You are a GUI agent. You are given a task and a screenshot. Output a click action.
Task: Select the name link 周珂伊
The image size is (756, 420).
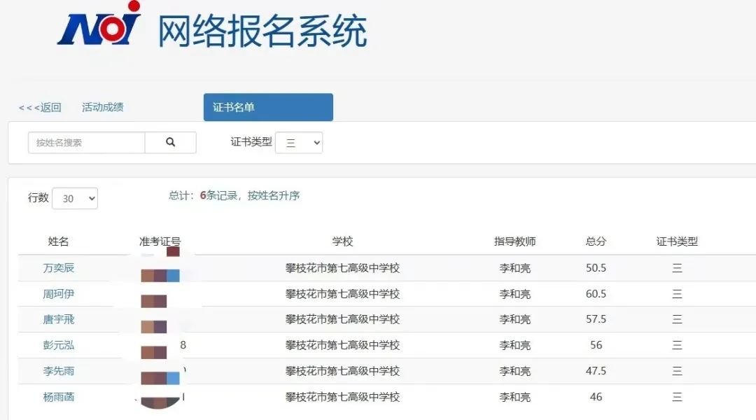click(59, 294)
